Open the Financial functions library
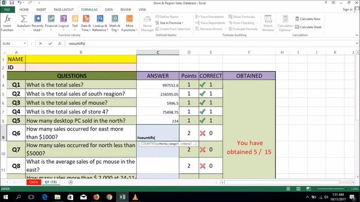Screen dimensions: 360x202 click(x=51, y=23)
